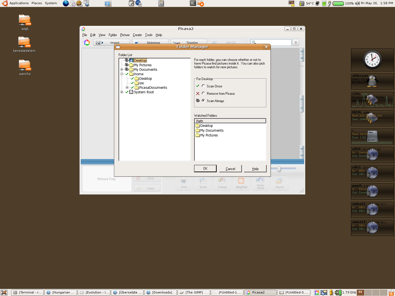Expand the PicasaDocuments tree node
The height and width of the screenshot is (296, 395).
pos(127,87)
